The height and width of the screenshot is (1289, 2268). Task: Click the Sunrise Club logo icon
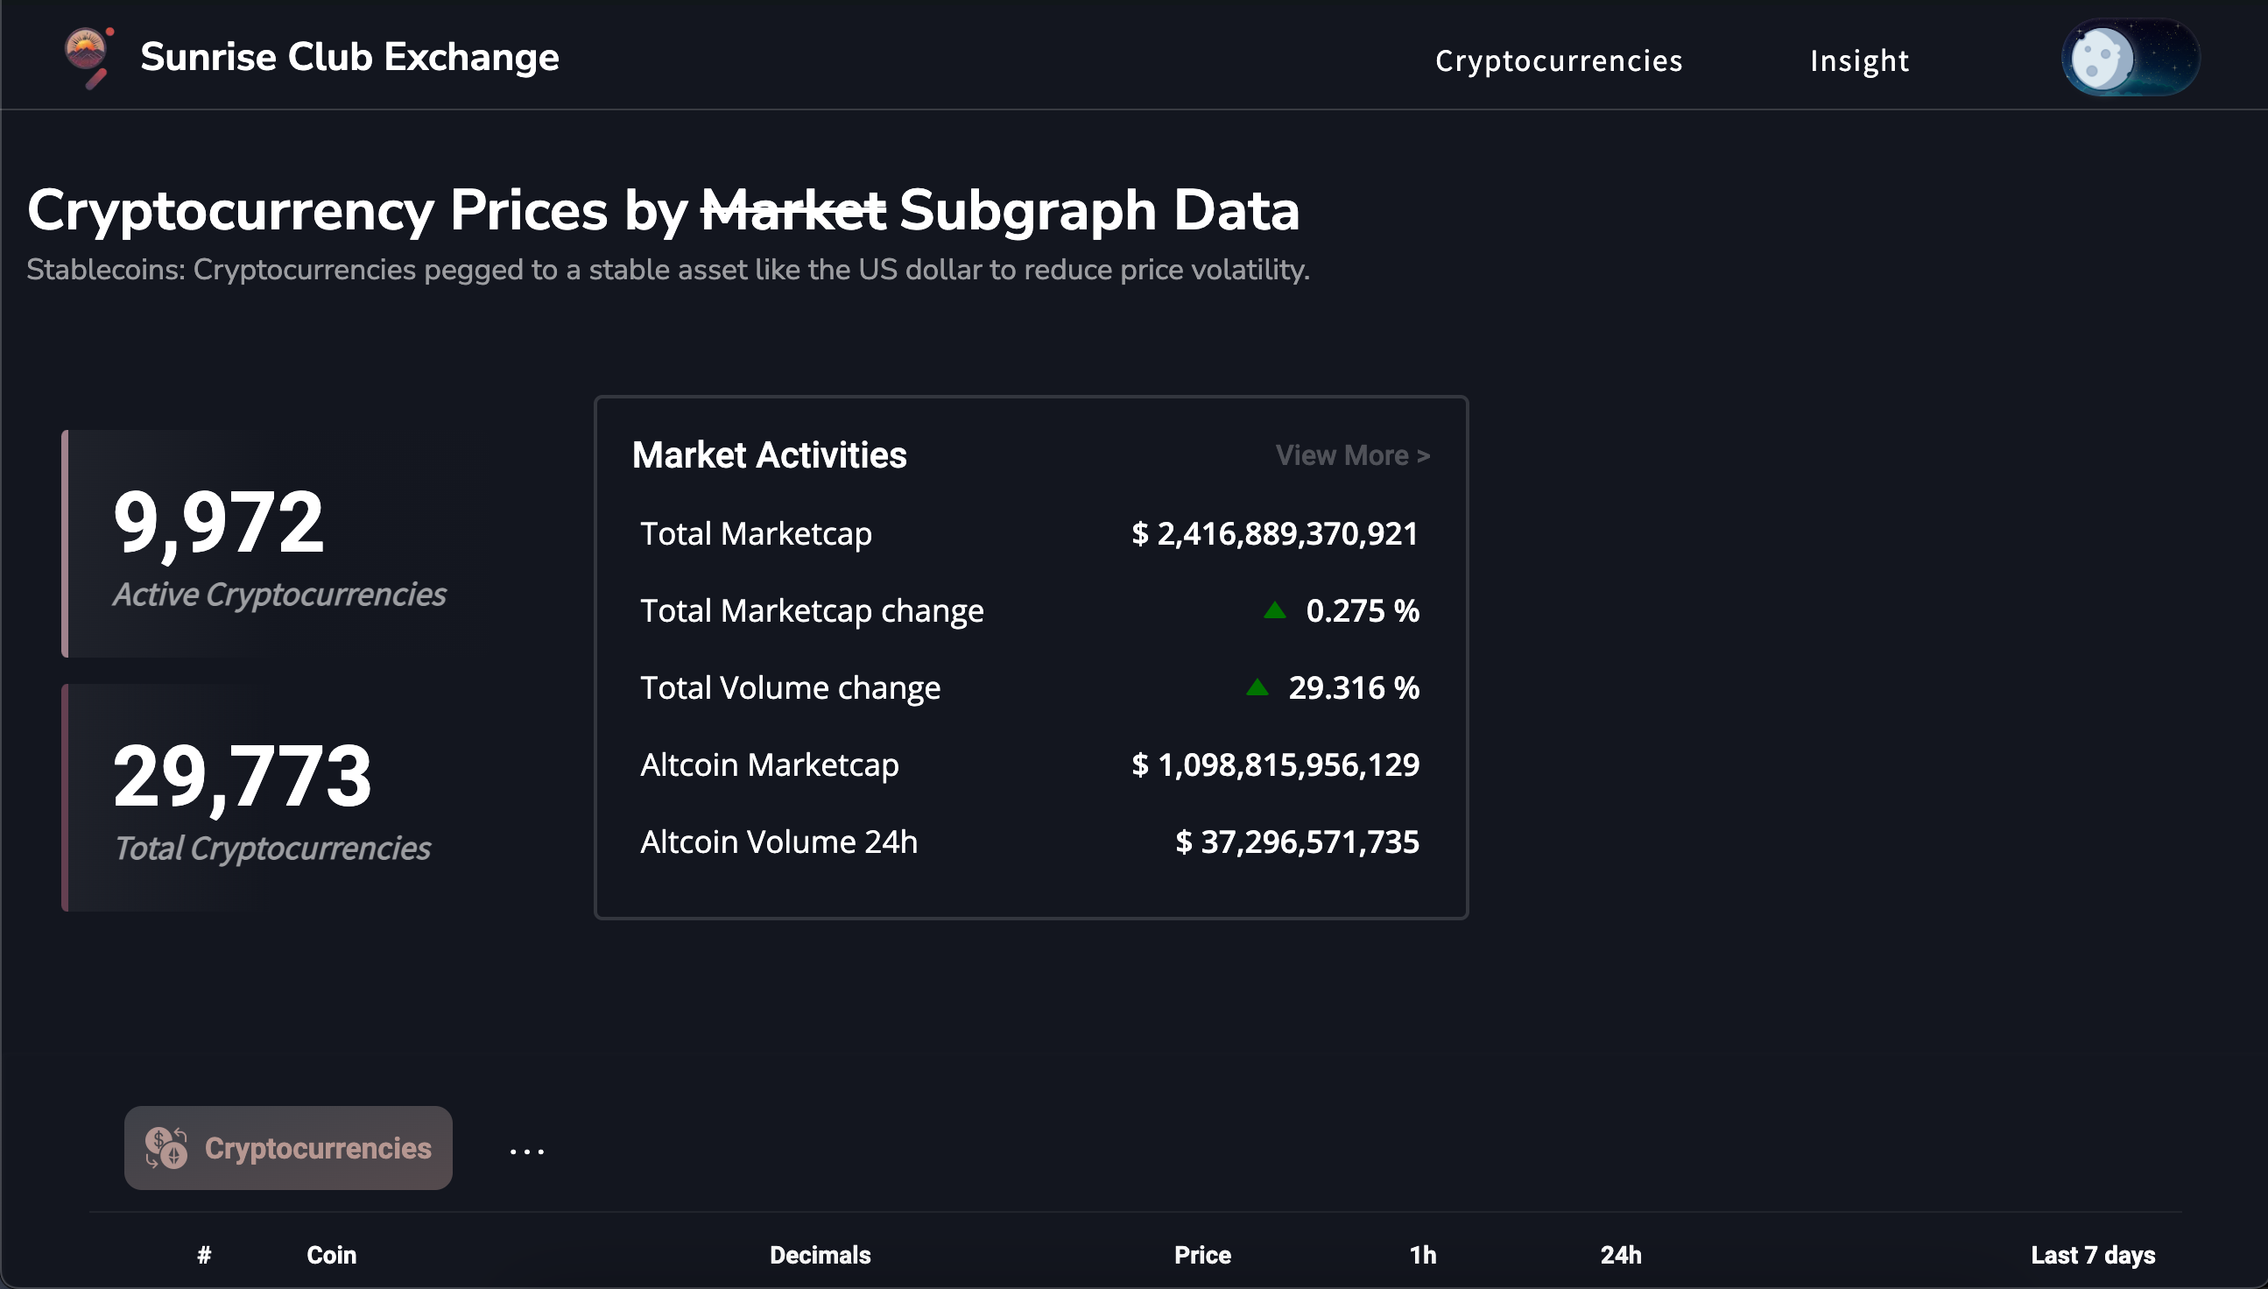pos(88,57)
